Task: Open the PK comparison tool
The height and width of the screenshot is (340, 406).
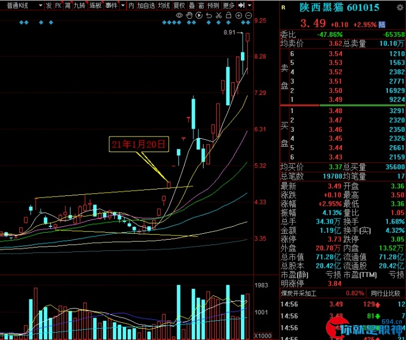Action: (x=58, y=5)
